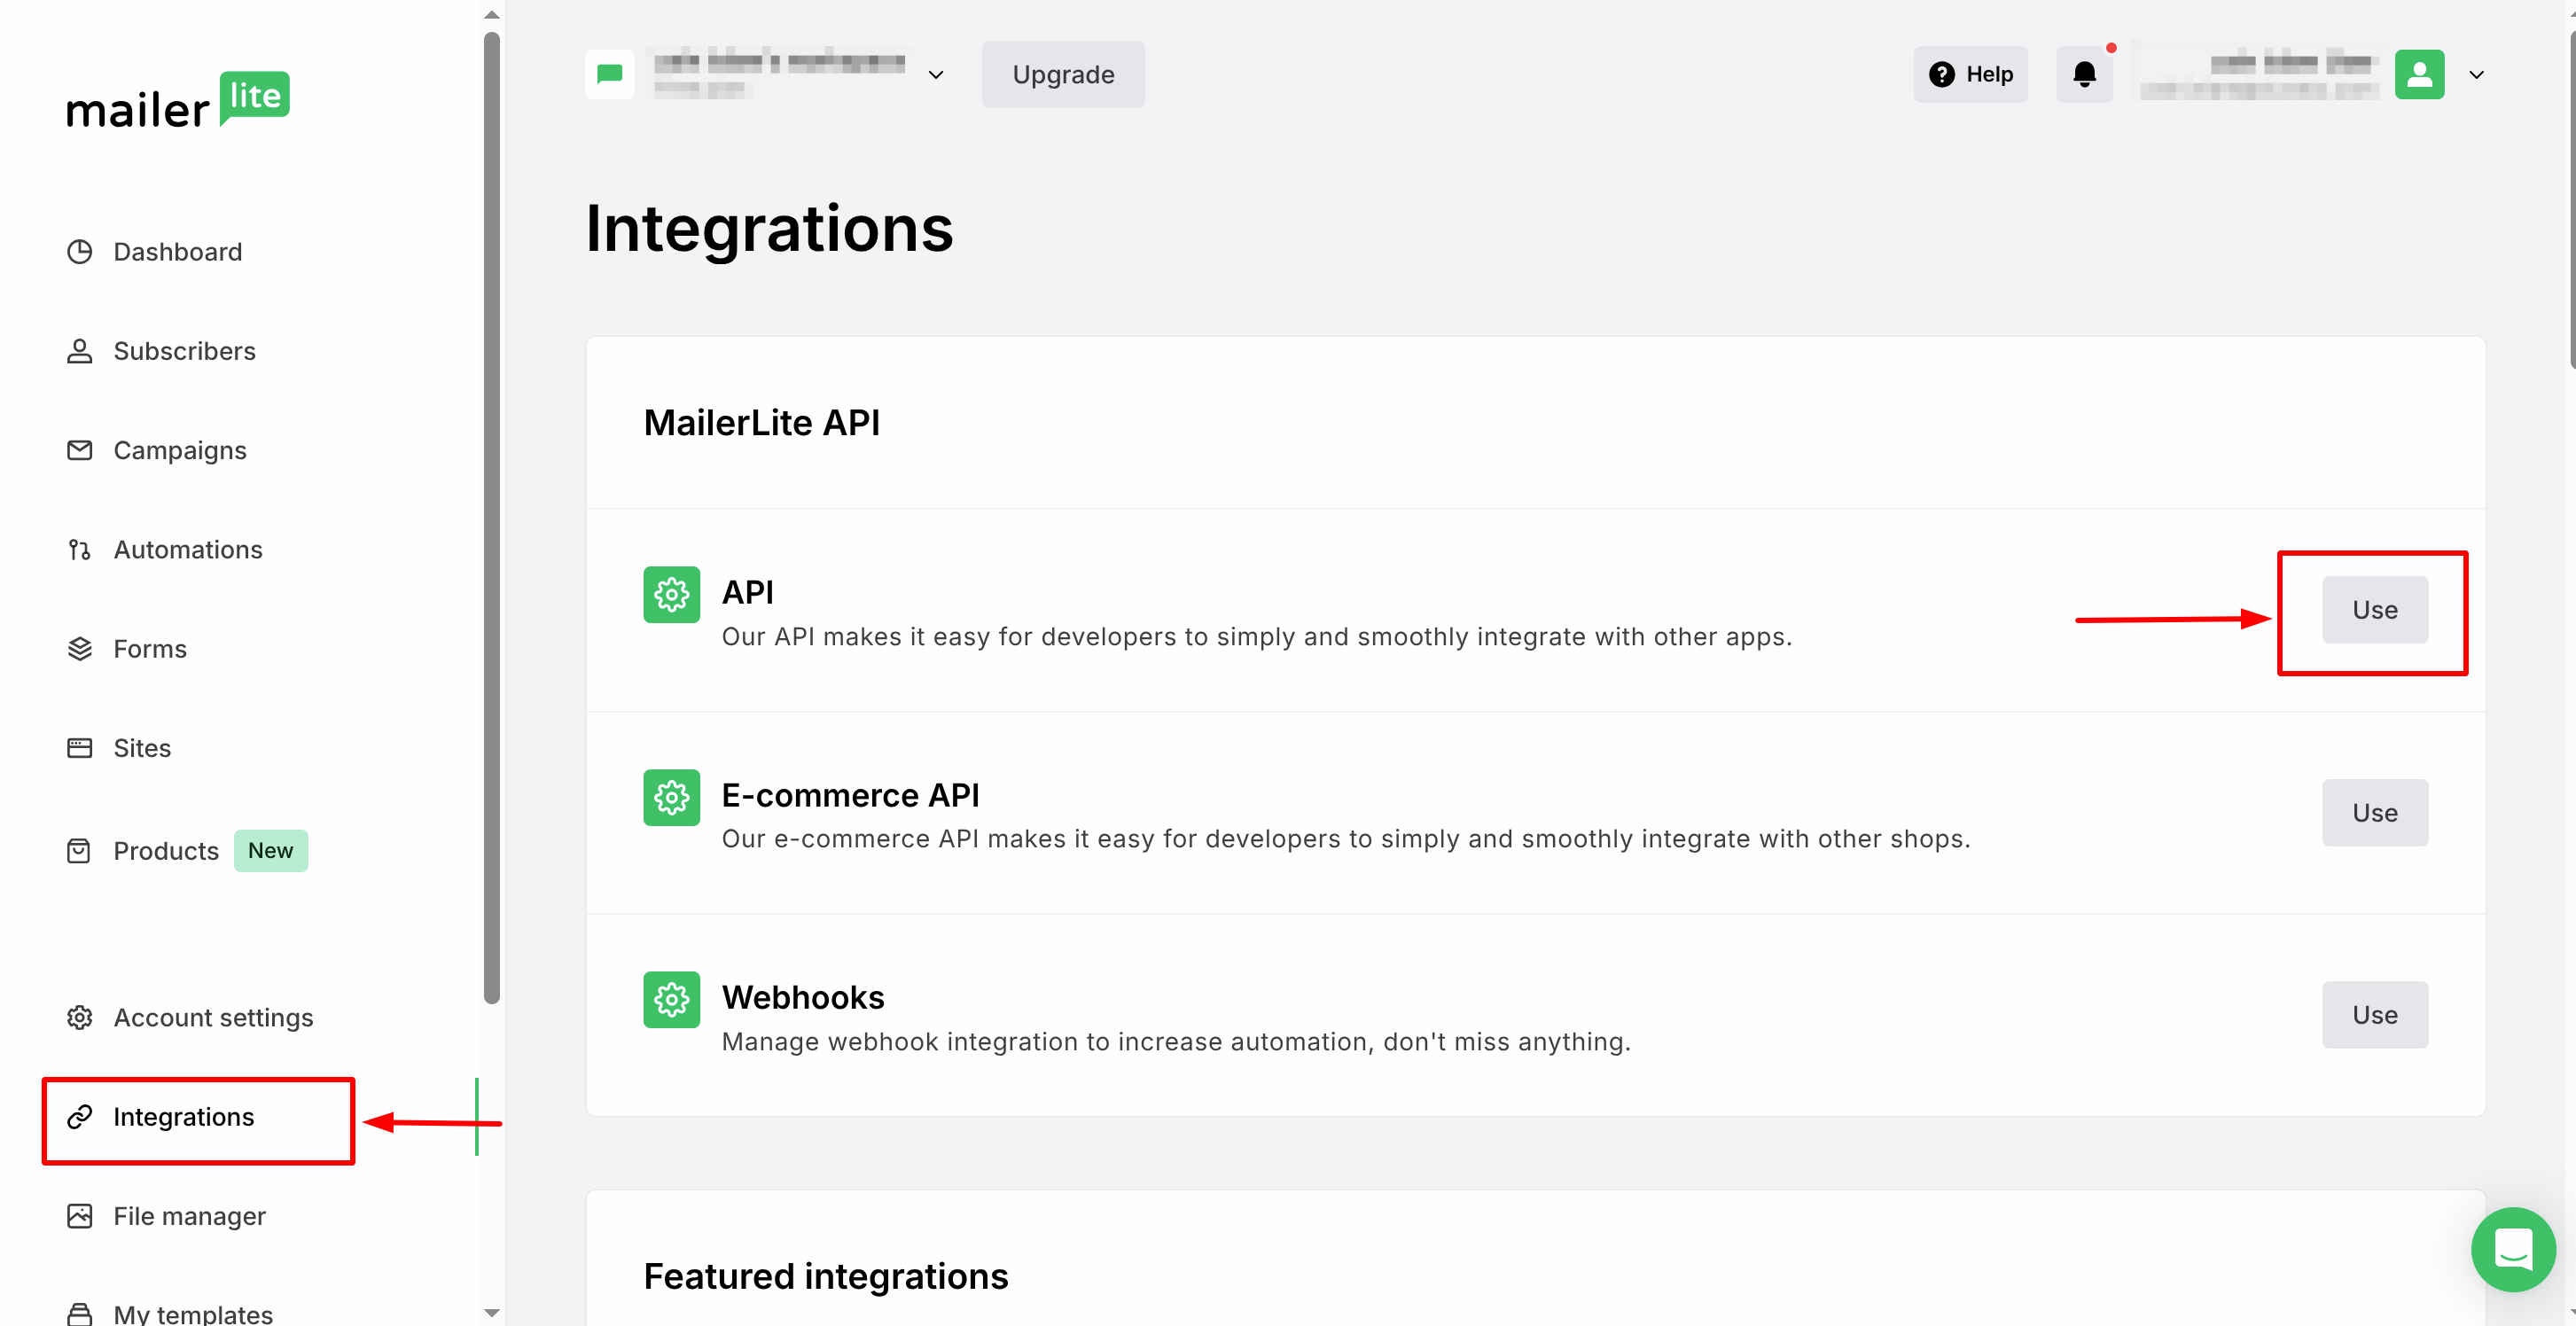2576x1326 pixels.
Task: Click Use for E-commerce API
Action: click(x=2375, y=813)
